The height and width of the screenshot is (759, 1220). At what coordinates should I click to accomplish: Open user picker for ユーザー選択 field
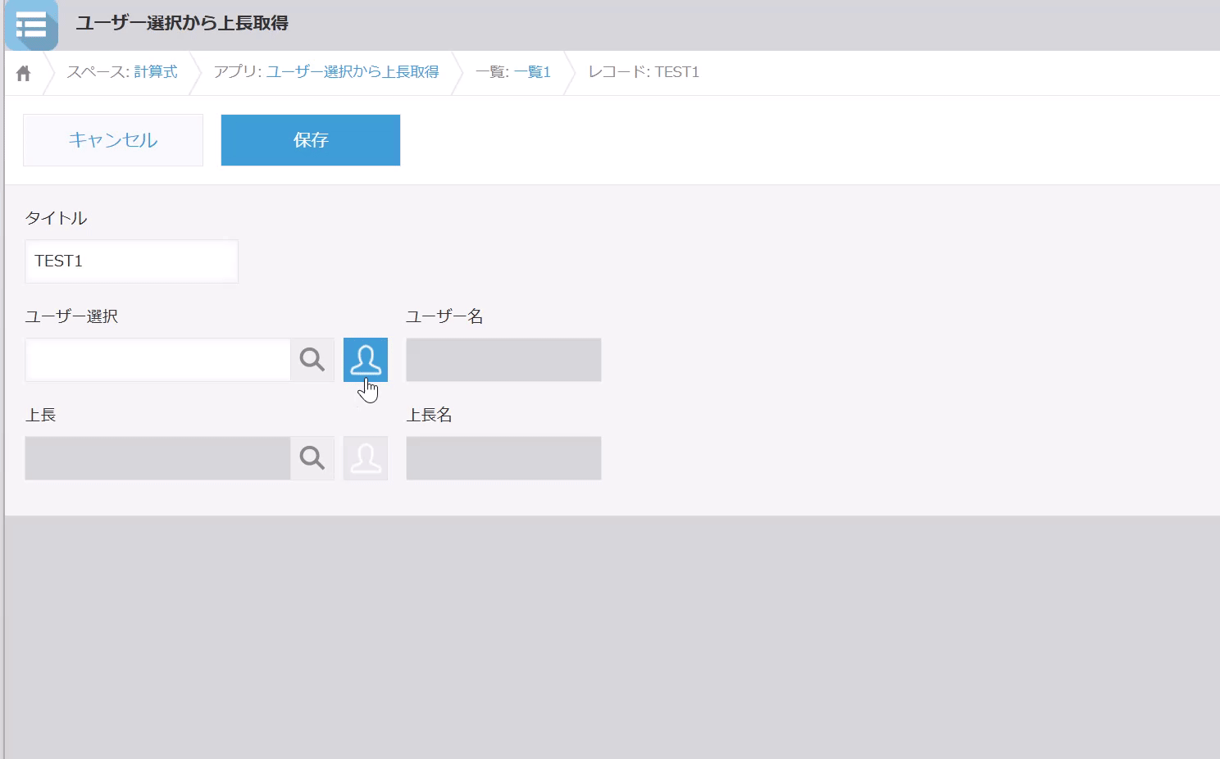coord(365,360)
